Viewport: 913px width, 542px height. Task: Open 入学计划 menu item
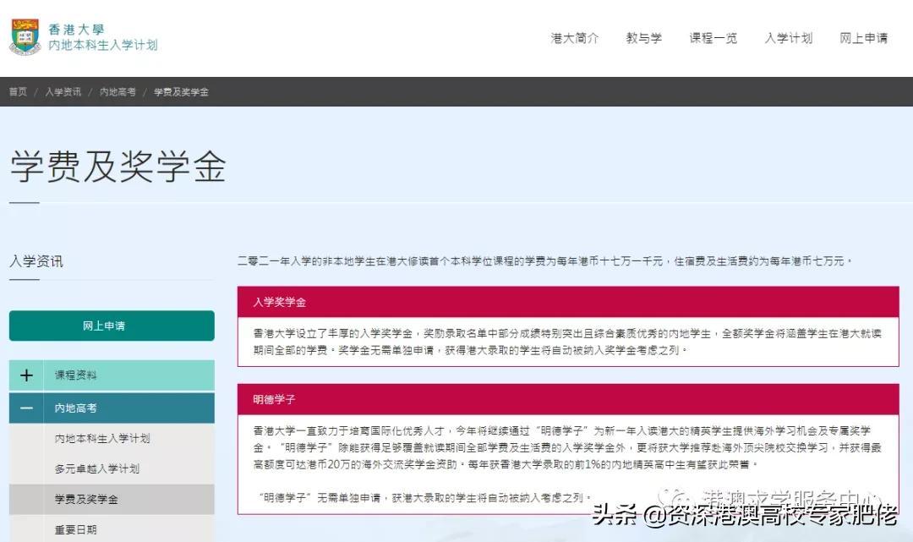tap(789, 38)
